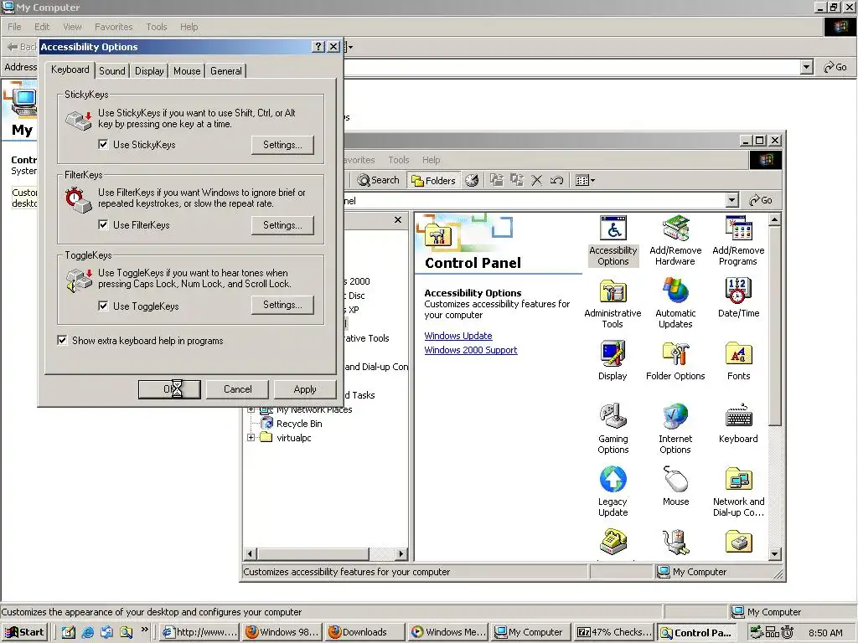Click the taskbar clock showing 8:50 AM
Screen dimensions: 858x643
coord(825,633)
